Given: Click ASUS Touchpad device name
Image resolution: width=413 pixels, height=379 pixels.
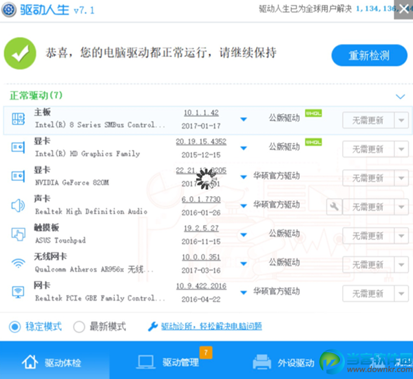Looking at the screenshot, I should tap(61, 240).
